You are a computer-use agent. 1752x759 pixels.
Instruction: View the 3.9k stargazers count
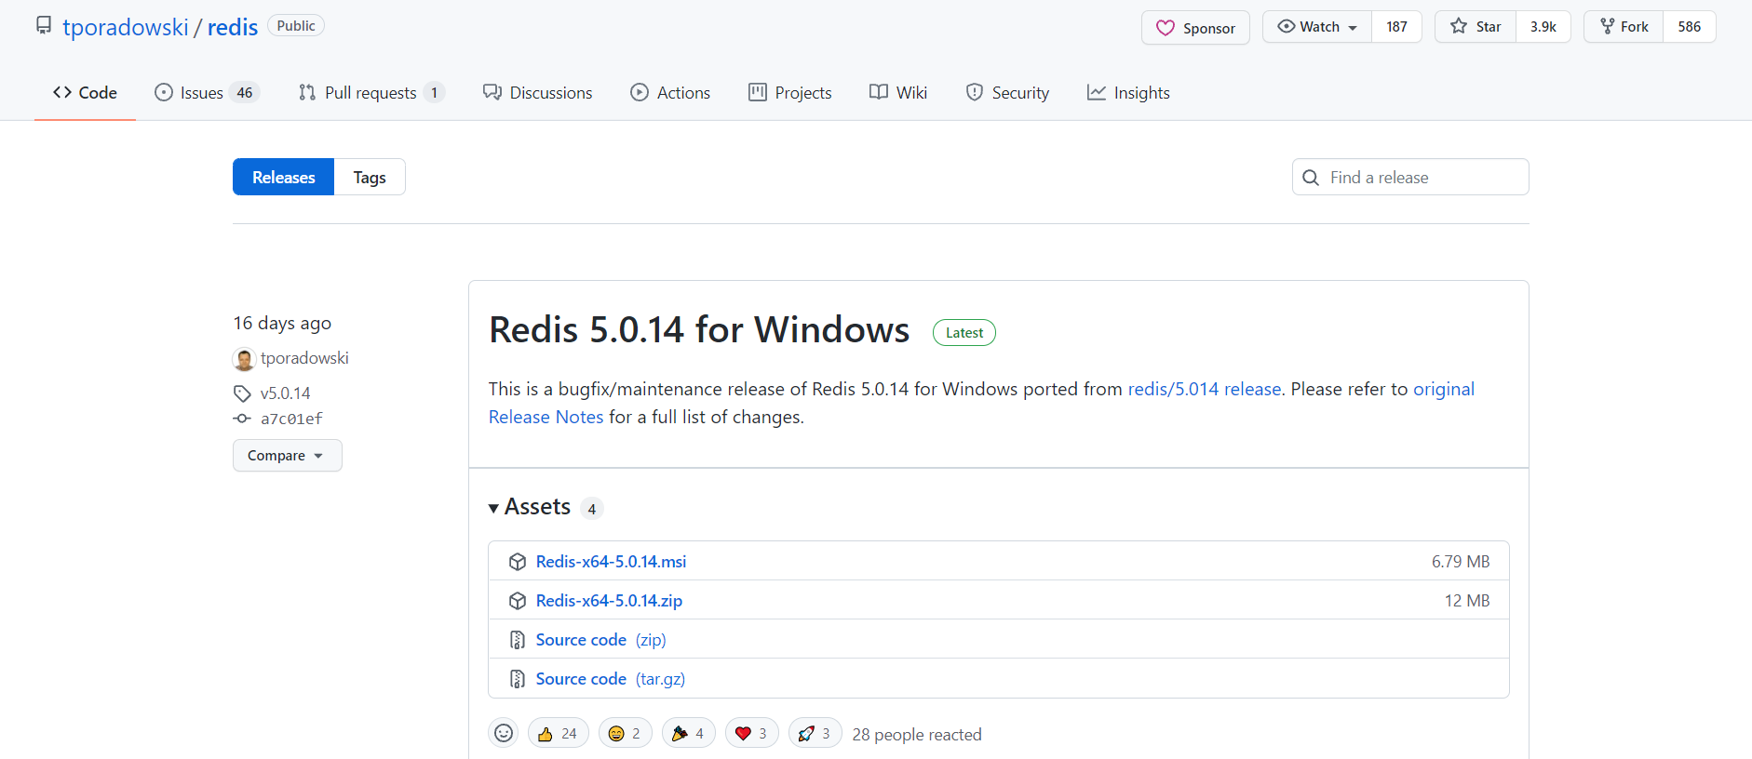[x=1543, y=27]
